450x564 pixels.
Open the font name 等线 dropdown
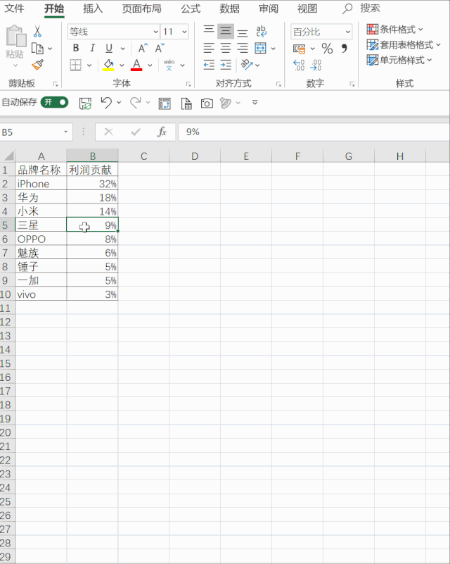(155, 32)
